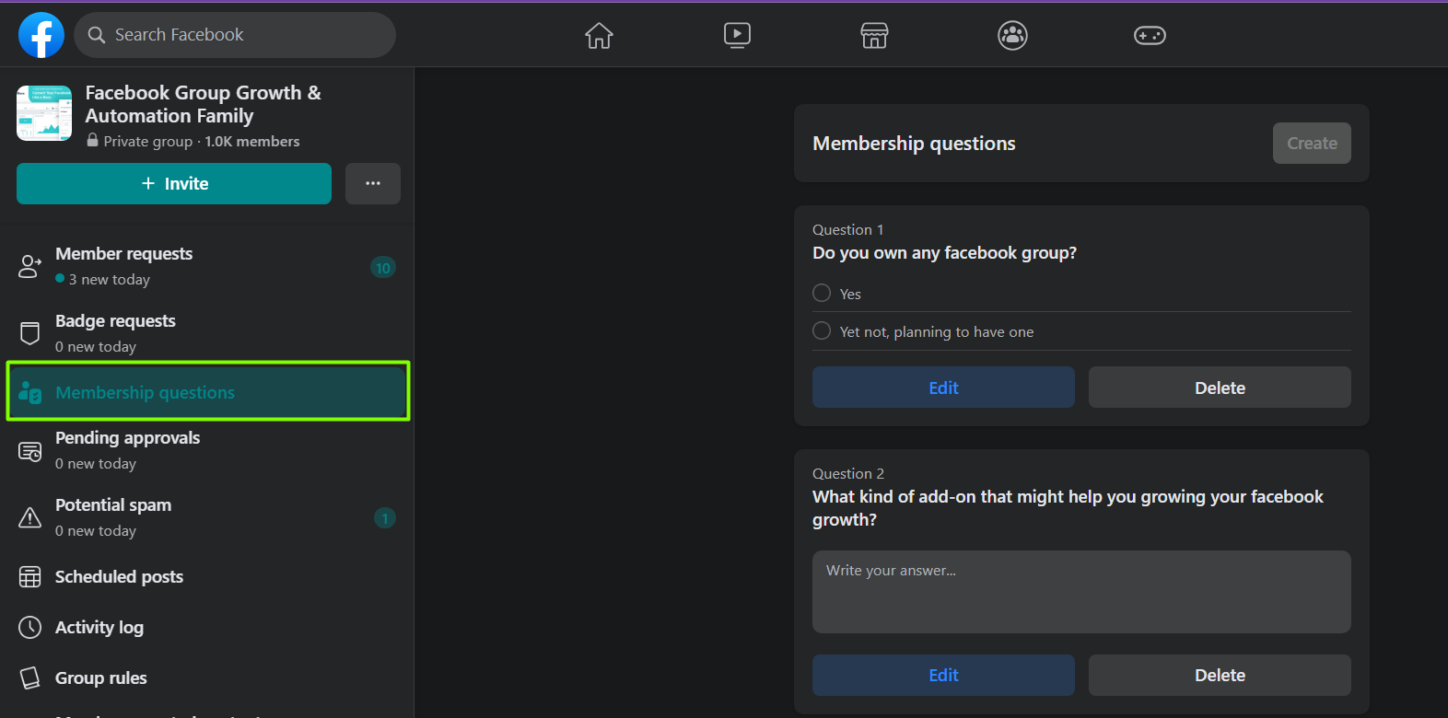Screen dimensions: 1448x718
Task: Open Scheduled posts in sidebar
Action: tap(207, 577)
